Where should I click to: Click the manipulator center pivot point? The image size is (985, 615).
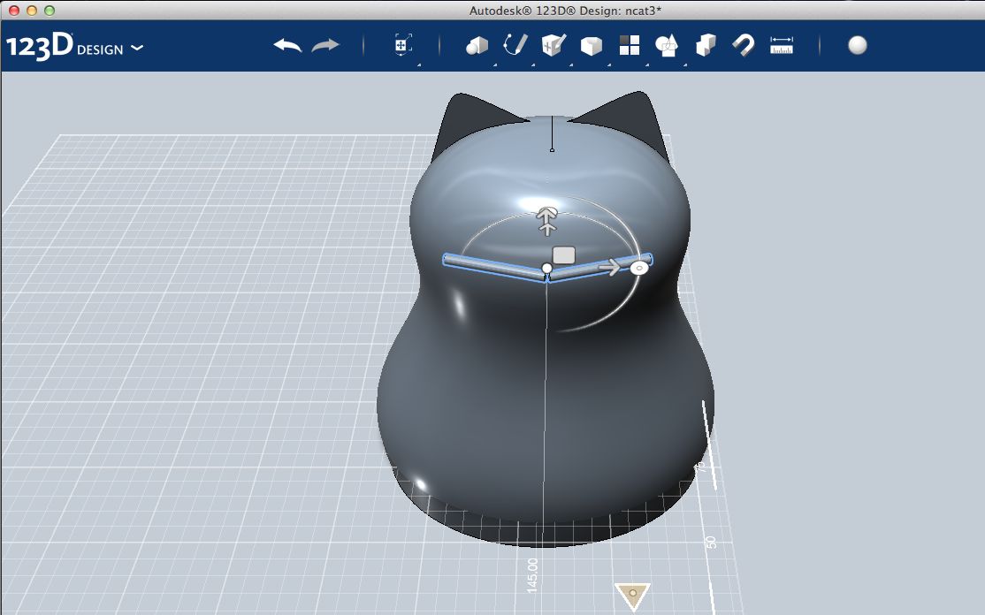pos(546,269)
